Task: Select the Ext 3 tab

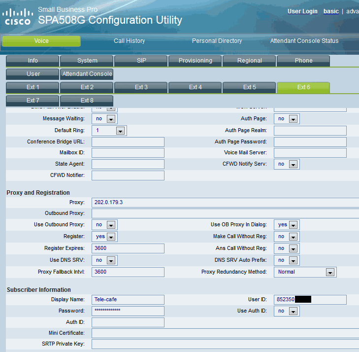Action: click(x=141, y=87)
